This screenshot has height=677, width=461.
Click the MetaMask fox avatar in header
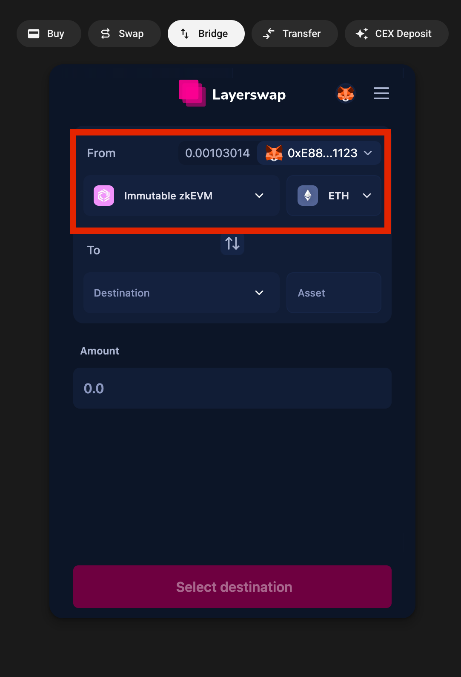pos(346,93)
